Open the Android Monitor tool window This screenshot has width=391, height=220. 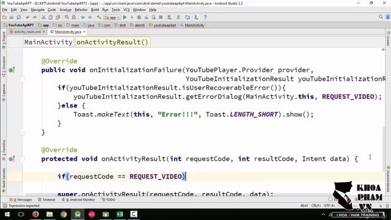(78, 200)
